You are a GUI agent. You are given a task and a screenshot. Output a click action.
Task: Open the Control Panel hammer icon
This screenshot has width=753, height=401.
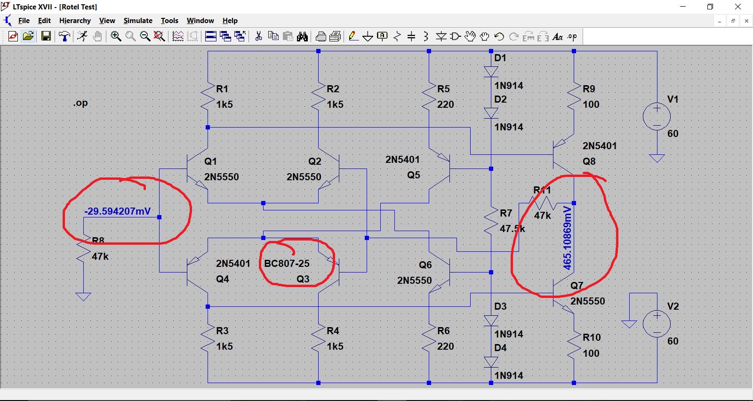point(64,36)
